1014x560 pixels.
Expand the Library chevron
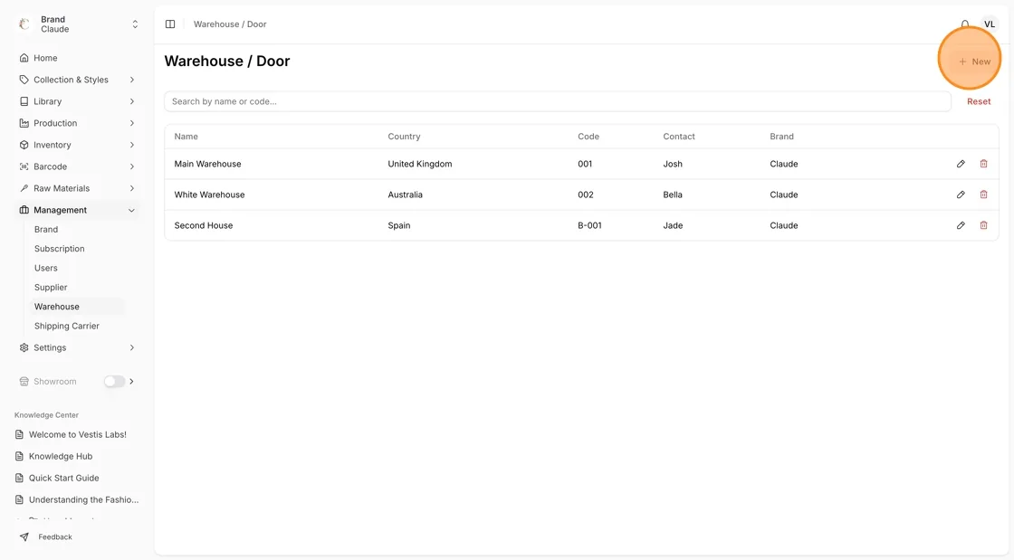(132, 101)
